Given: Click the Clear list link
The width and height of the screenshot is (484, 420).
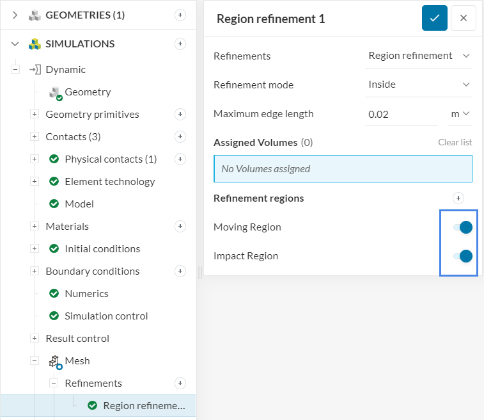Looking at the screenshot, I should pos(455,142).
